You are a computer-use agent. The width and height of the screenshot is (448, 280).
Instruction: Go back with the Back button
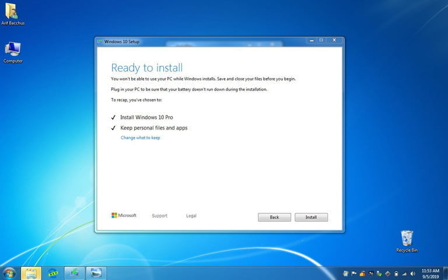274,217
